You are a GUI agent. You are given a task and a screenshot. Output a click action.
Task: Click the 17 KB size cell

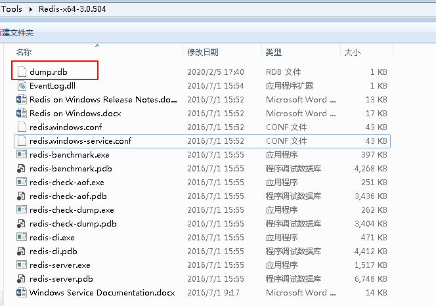[x=376, y=114]
